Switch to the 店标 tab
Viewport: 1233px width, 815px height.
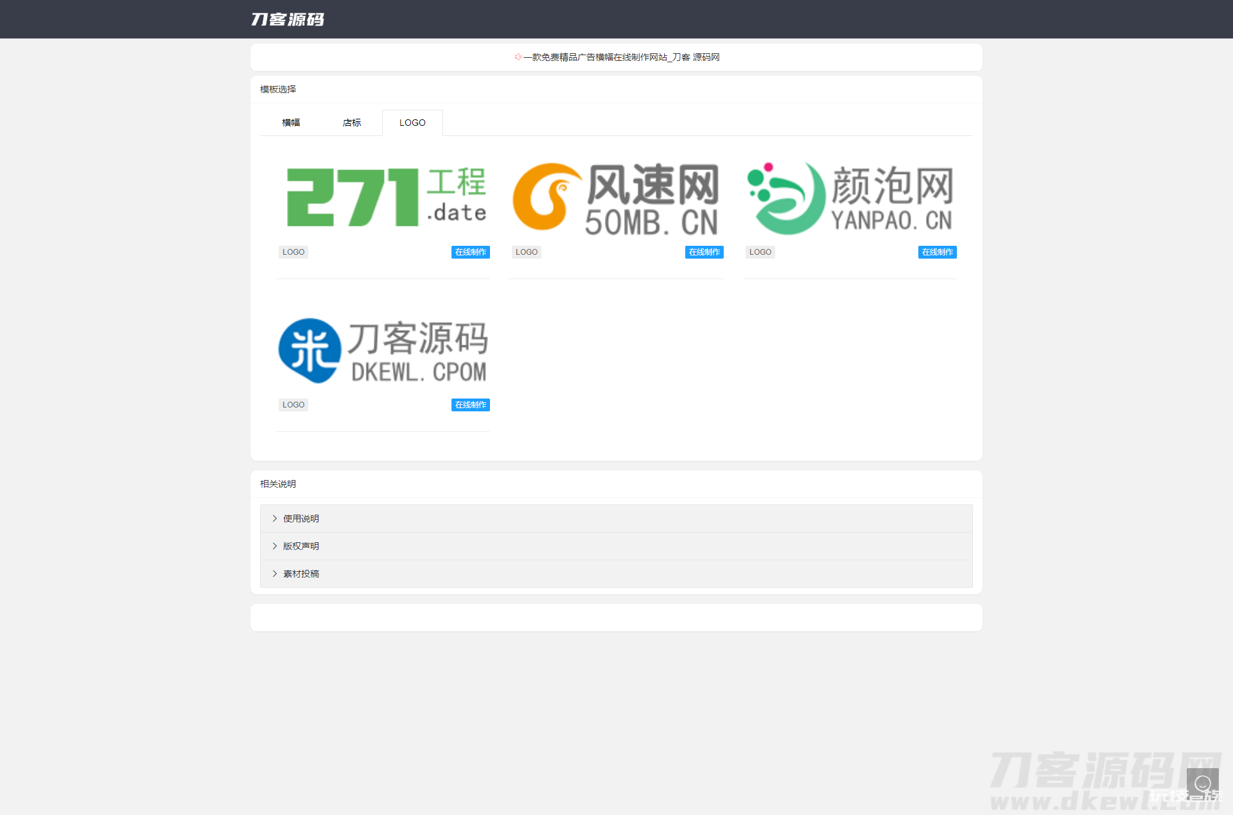click(x=352, y=123)
